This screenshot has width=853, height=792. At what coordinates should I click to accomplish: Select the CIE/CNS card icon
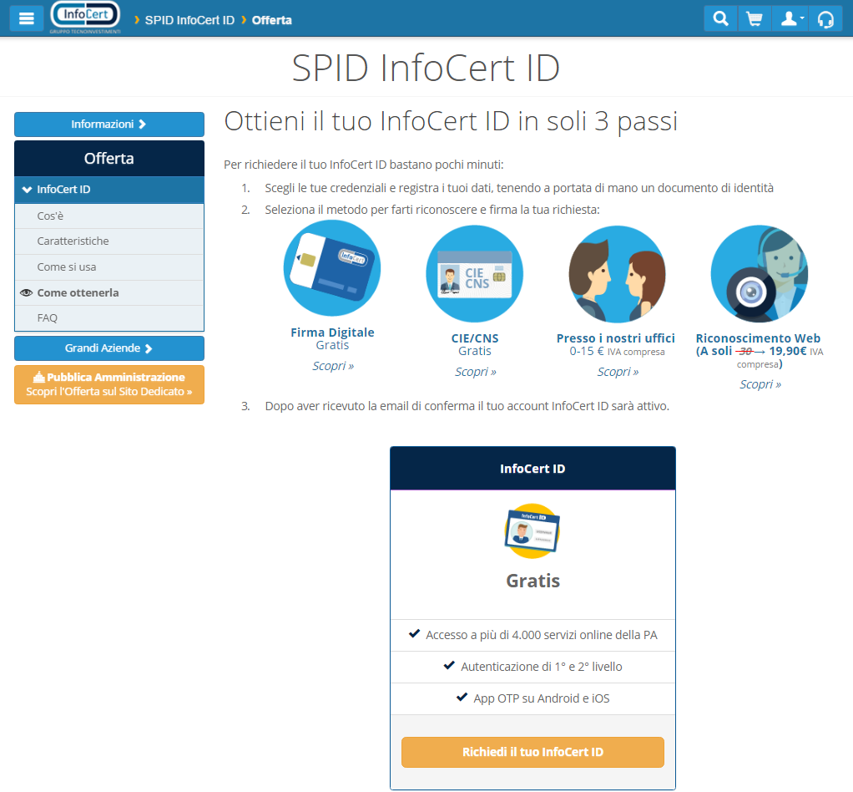pyautogui.click(x=474, y=273)
